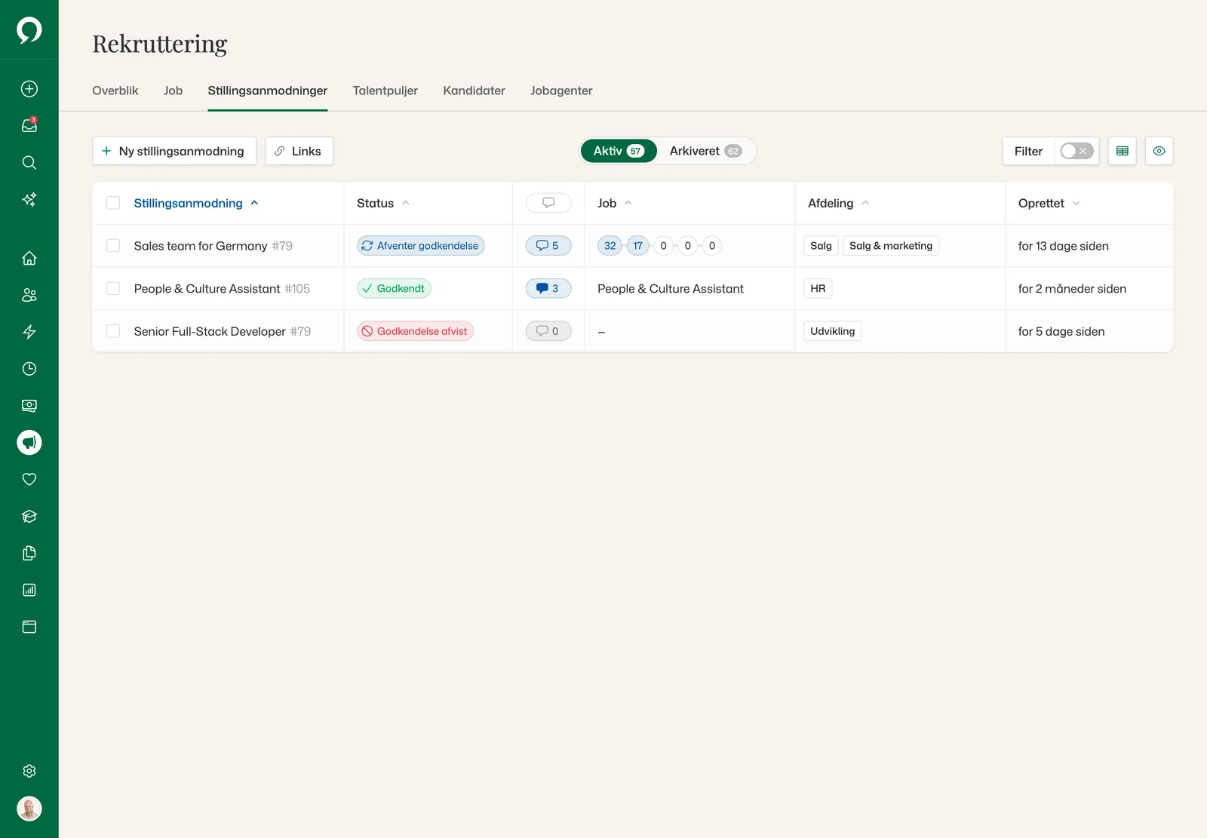Sort by the Job column header
Viewport: 1207px width, 838px height.
(615, 203)
